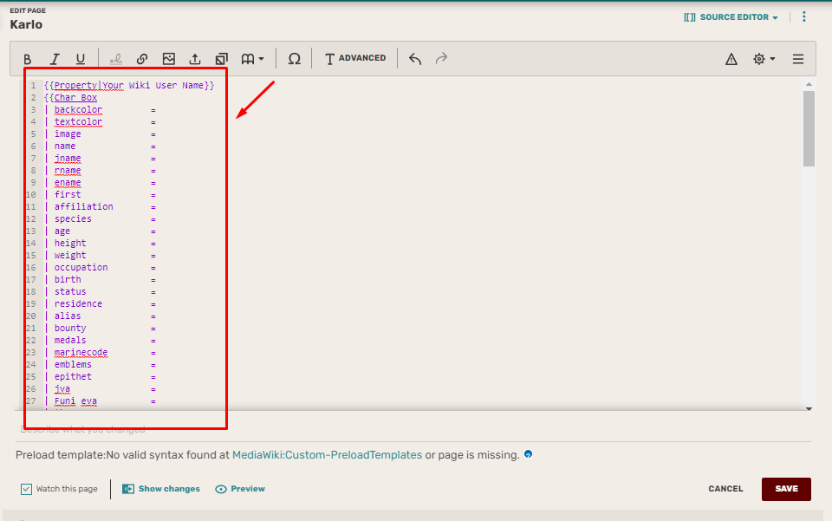Click the '{{Char Box' template line
This screenshot has width=832, height=521.
[70, 98]
